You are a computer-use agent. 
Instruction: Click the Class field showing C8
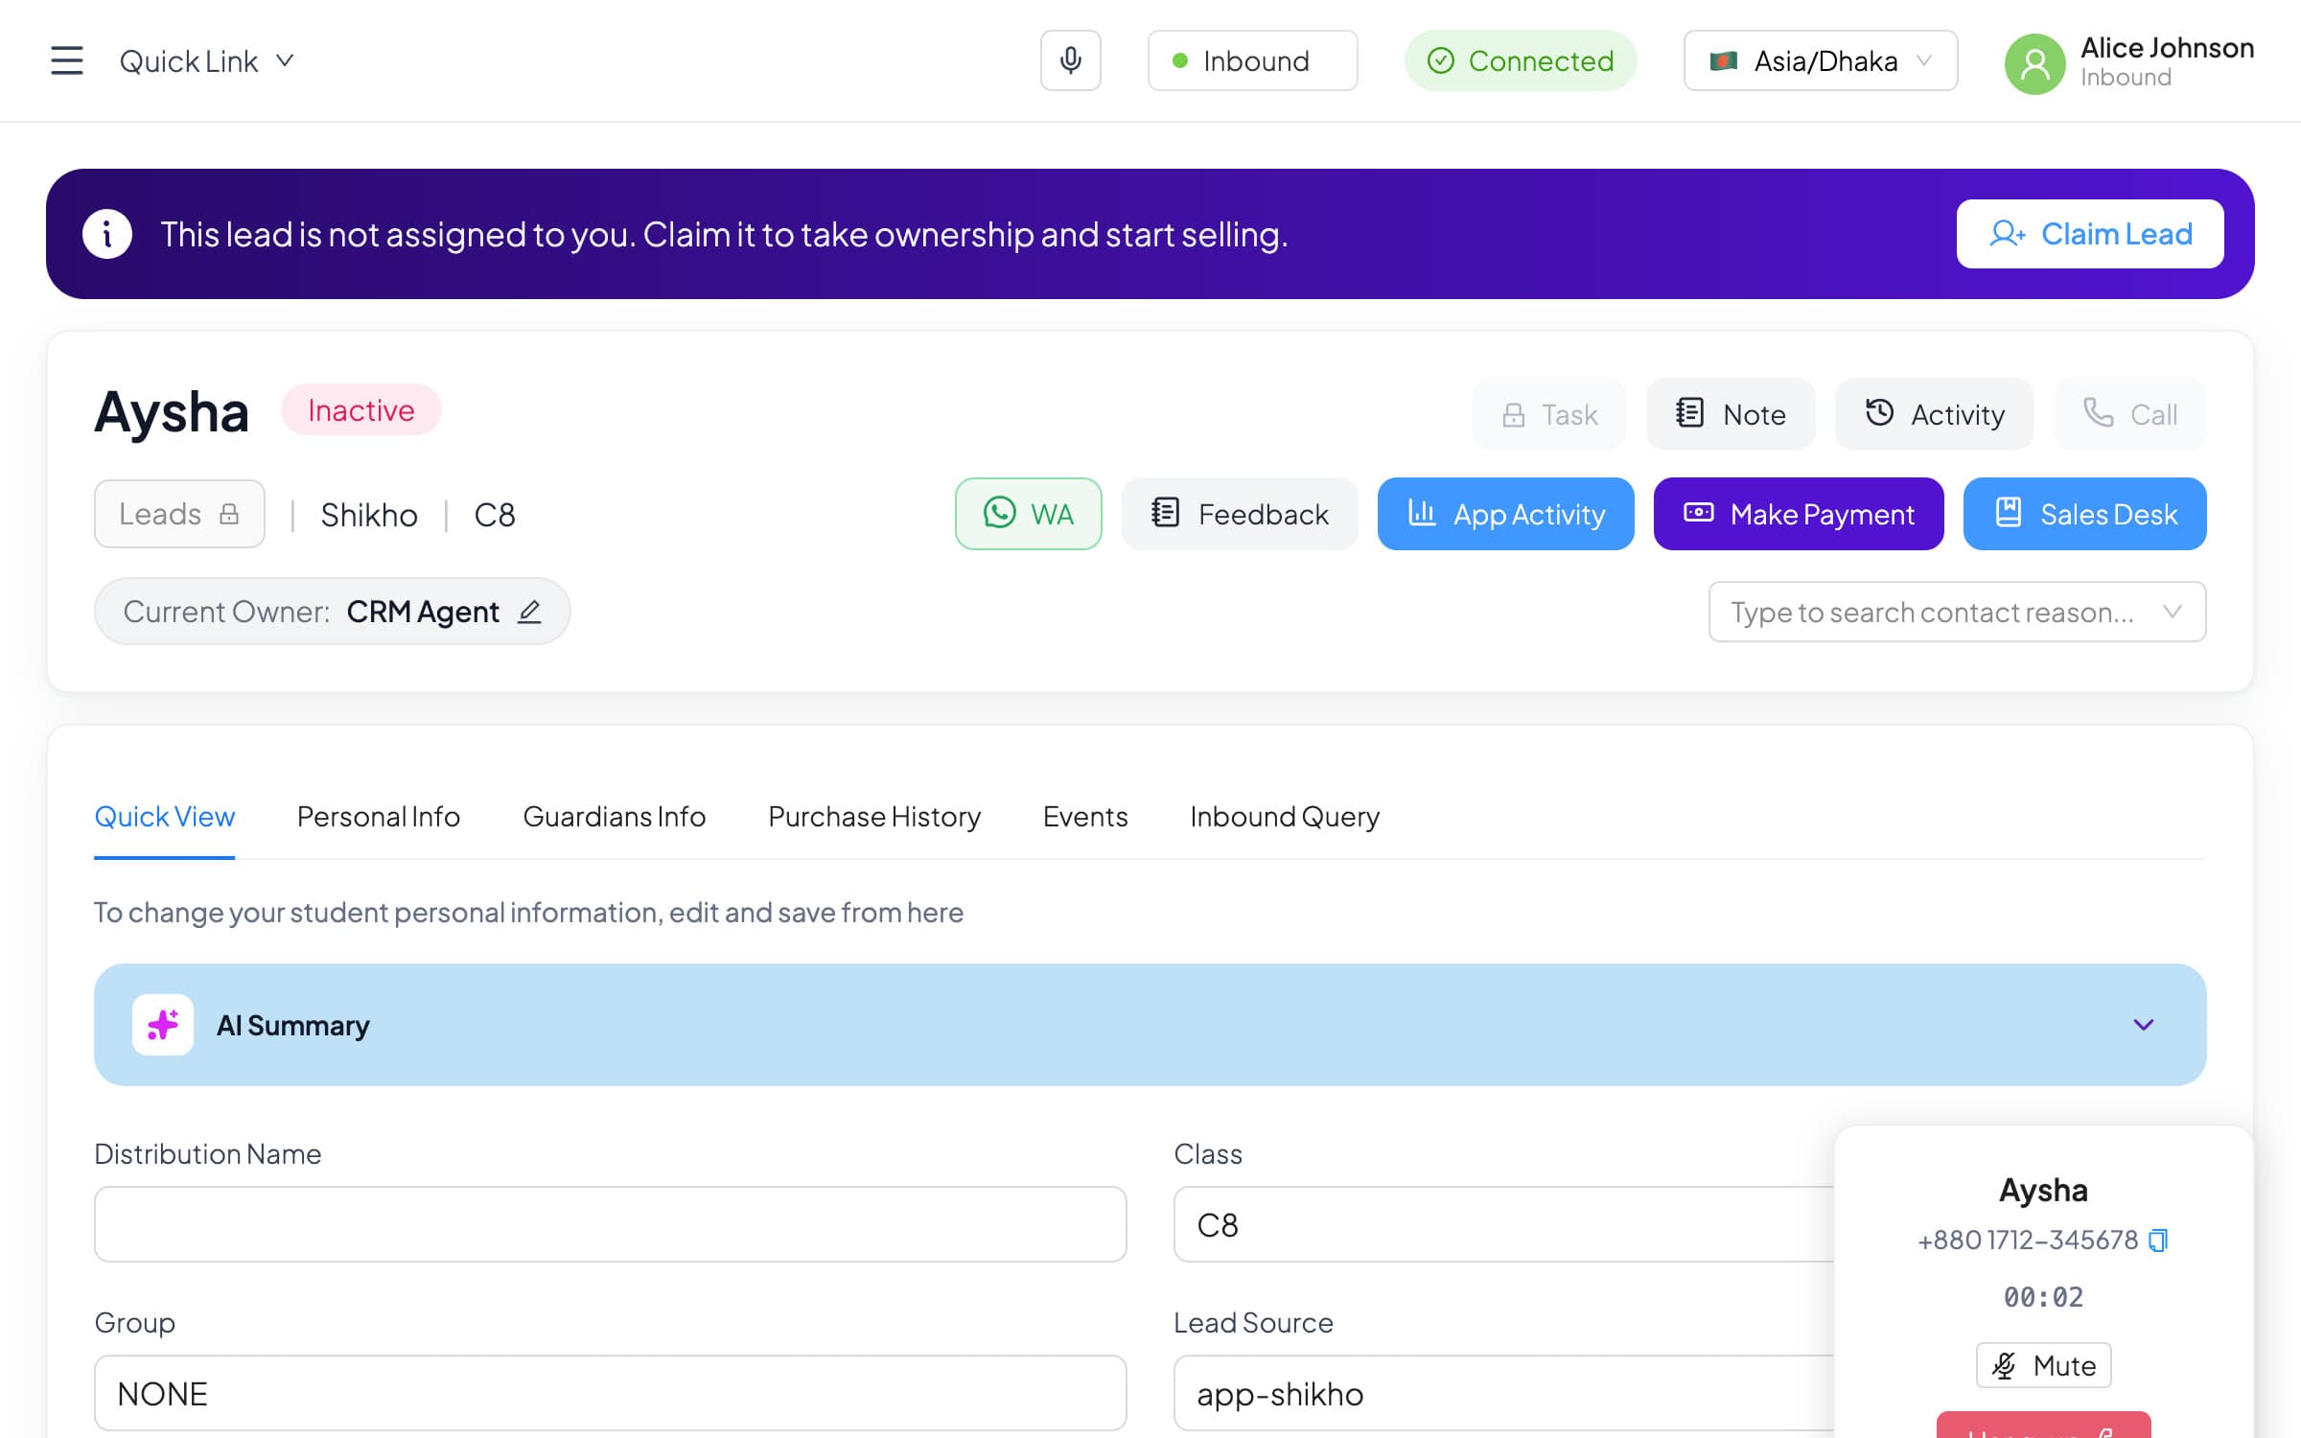1503,1224
